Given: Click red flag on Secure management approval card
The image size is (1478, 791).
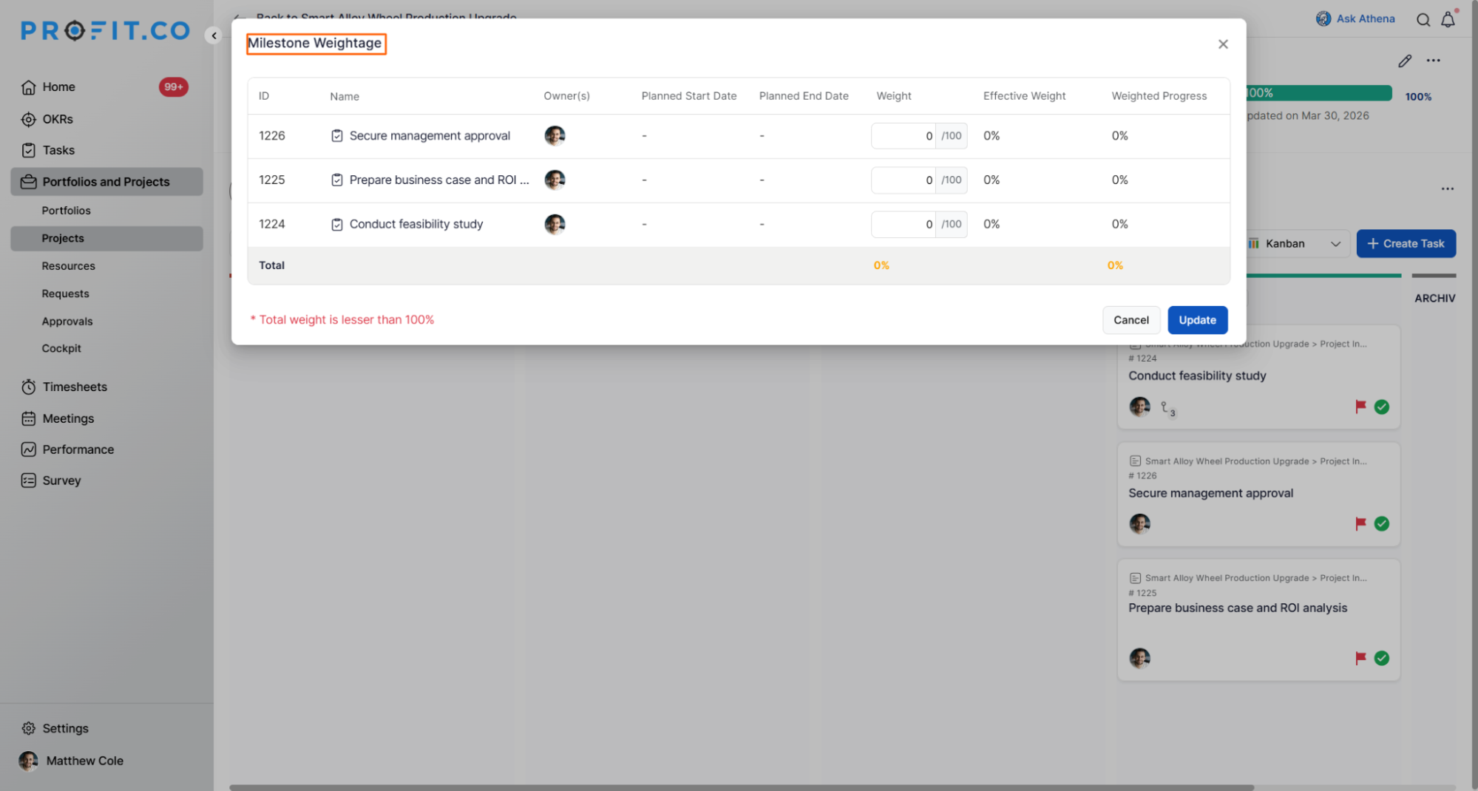Looking at the screenshot, I should (1360, 524).
